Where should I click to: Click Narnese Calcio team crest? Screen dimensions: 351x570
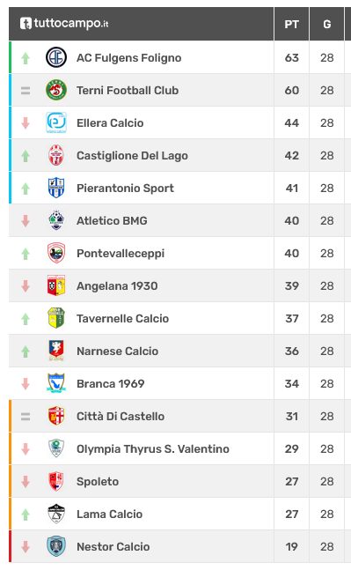point(56,351)
